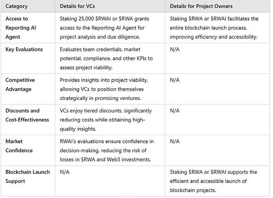
Task: Click the "Category" column header
Action: tap(16, 6)
